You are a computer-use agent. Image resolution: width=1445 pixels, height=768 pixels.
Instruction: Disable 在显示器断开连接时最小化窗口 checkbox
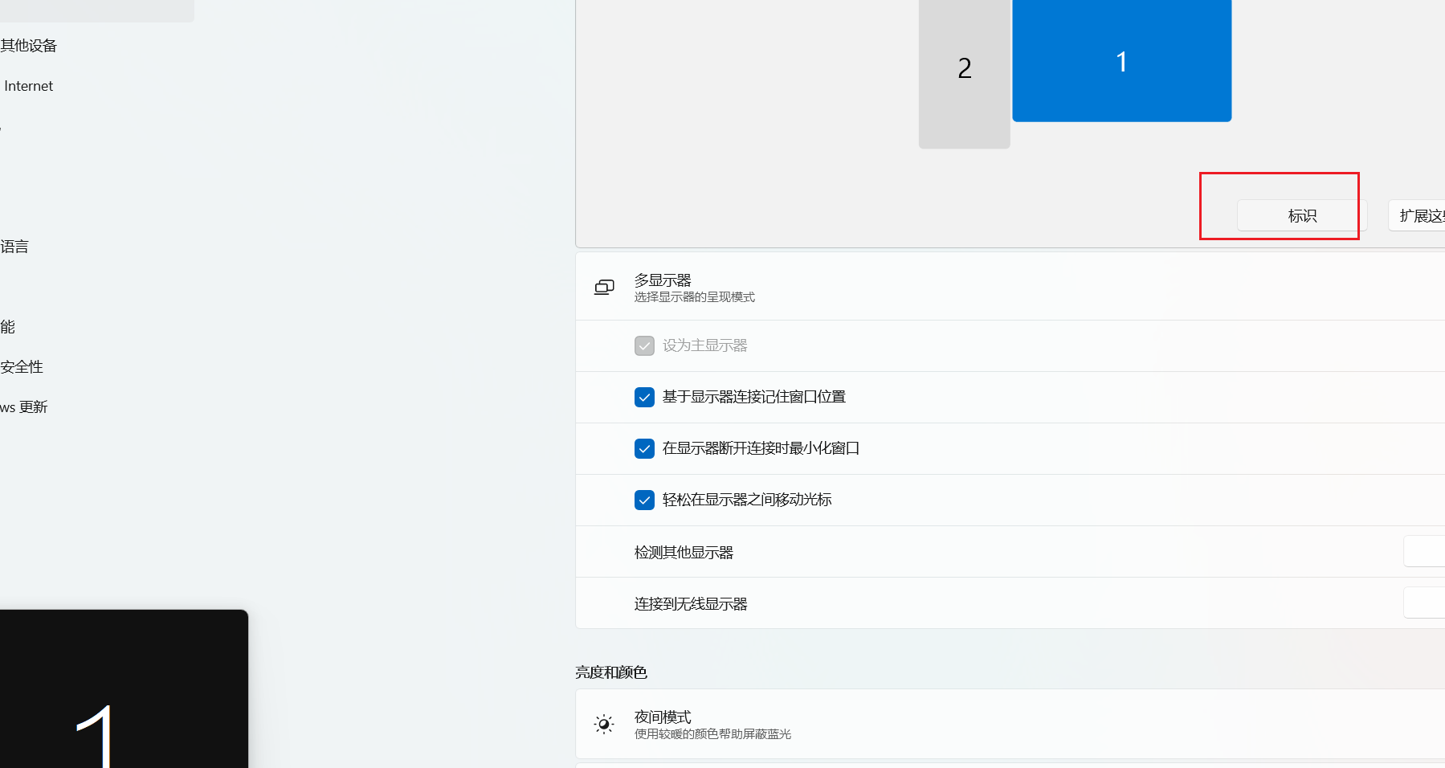click(x=644, y=448)
